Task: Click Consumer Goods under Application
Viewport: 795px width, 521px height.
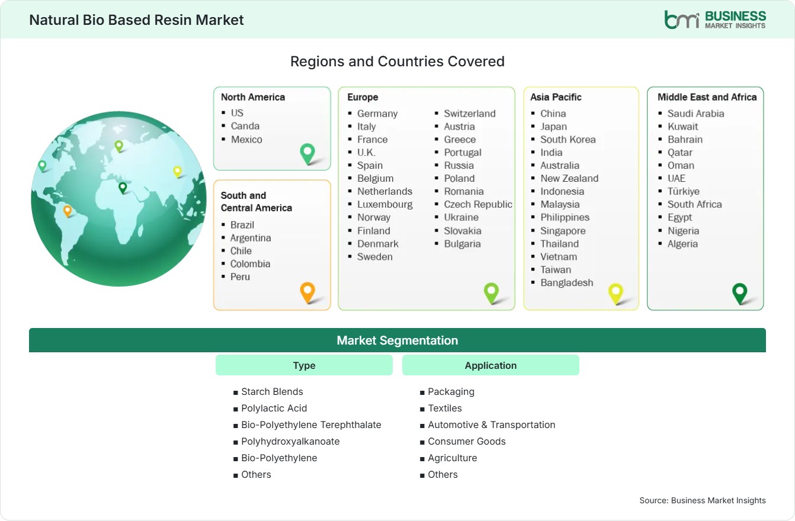Action: pyautogui.click(x=467, y=441)
